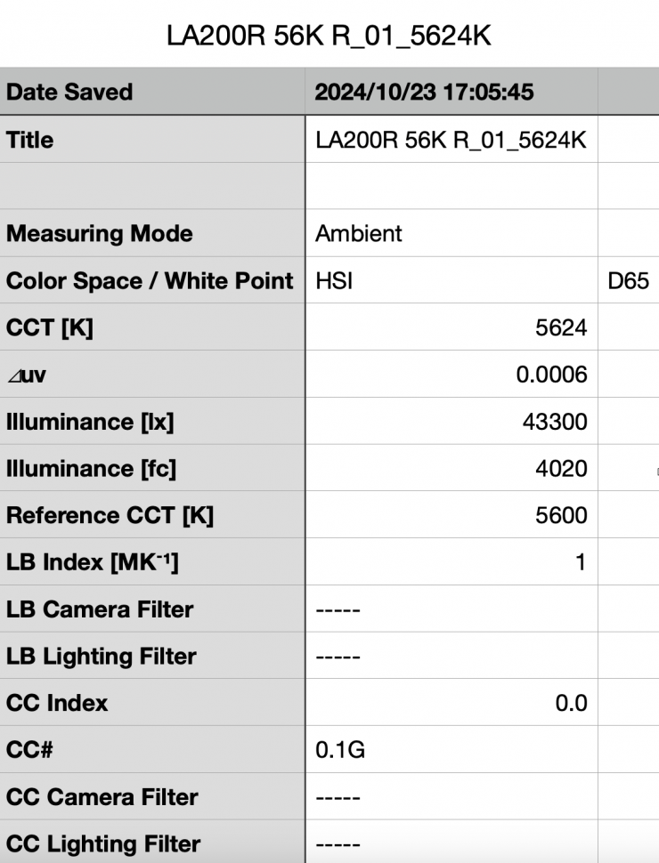Click the sheet title LA200R 56K R_01_5624K heading
This screenshot has width=659, height=863.
point(329,38)
